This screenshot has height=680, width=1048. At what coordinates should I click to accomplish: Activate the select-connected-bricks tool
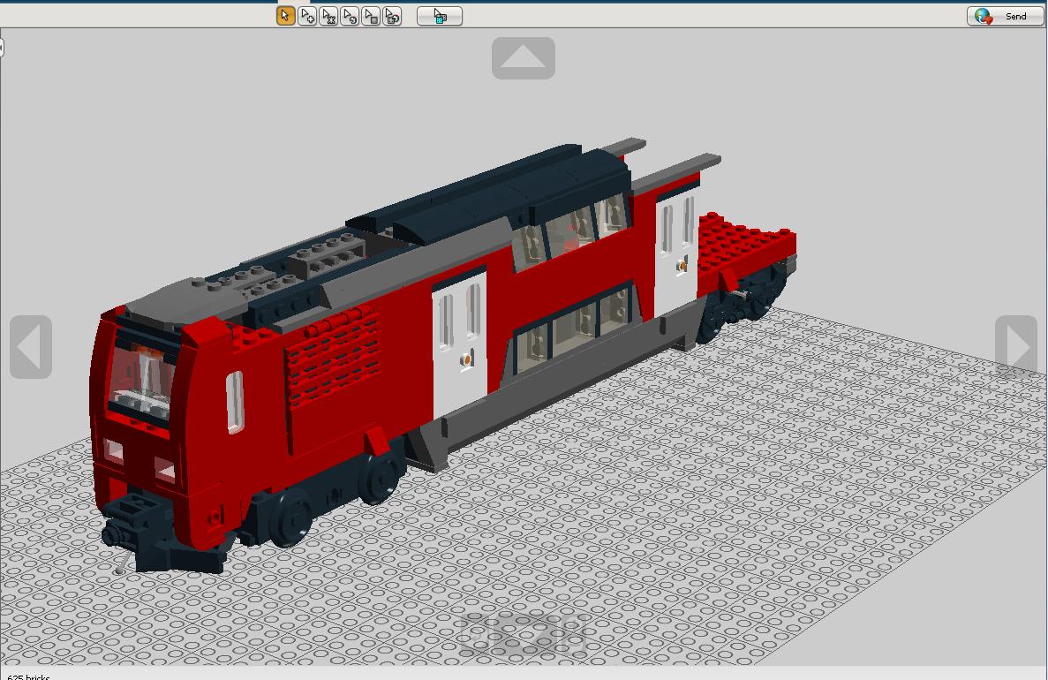pos(348,16)
